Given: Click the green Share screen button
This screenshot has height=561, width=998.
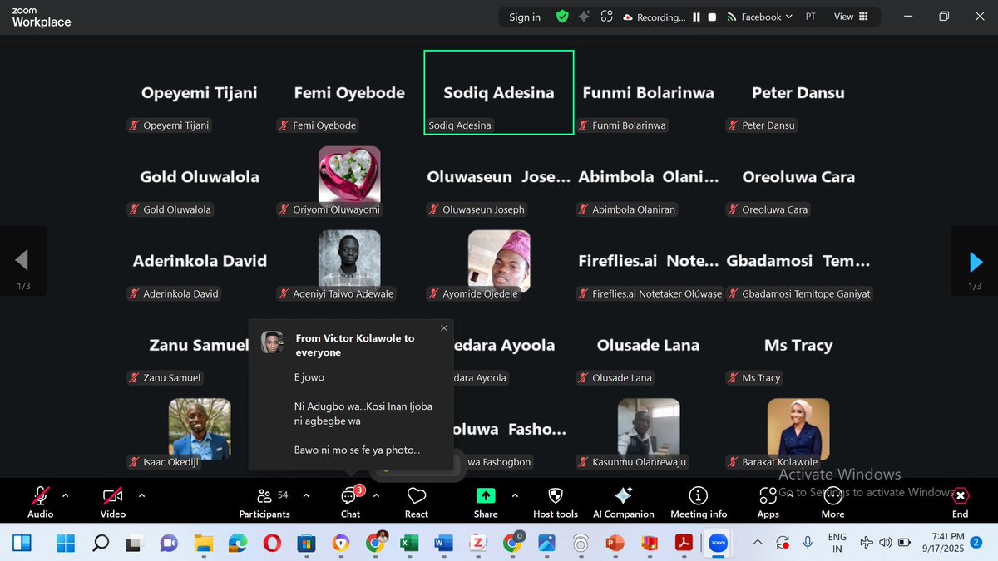Looking at the screenshot, I should pyautogui.click(x=486, y=501).
